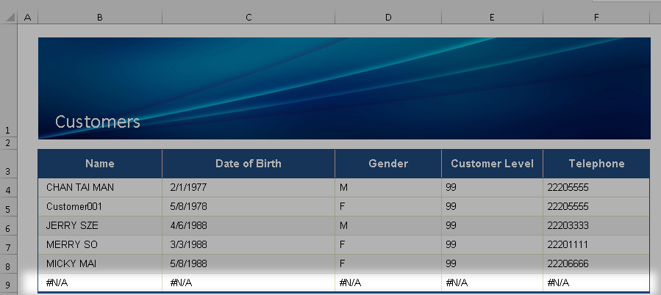
Task: Select telephone number 22203333 cell
Action: [x=568, y=226]
